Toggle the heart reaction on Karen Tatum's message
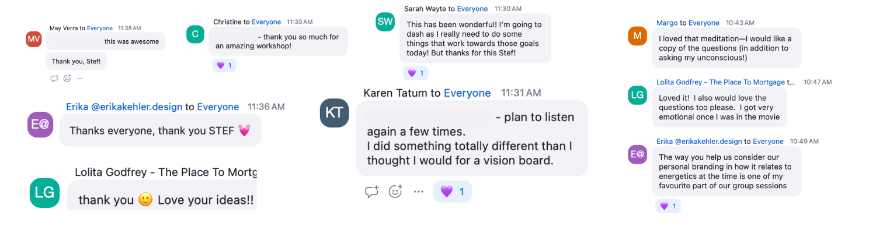This screenshot has width=876, height=233. tap(452, 192)
